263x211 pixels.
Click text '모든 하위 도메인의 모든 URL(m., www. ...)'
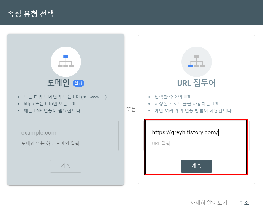click(65, 97)
